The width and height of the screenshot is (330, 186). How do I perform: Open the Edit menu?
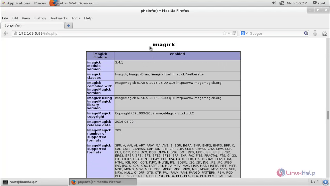click(15, 18)
